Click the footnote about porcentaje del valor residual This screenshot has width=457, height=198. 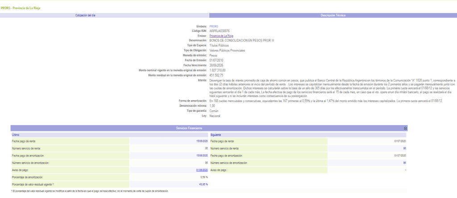click(90, 191)
